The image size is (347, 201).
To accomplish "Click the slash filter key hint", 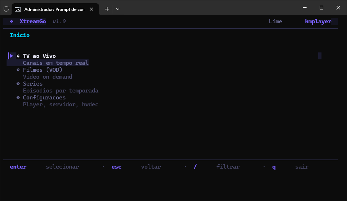I will coord(195,167).
